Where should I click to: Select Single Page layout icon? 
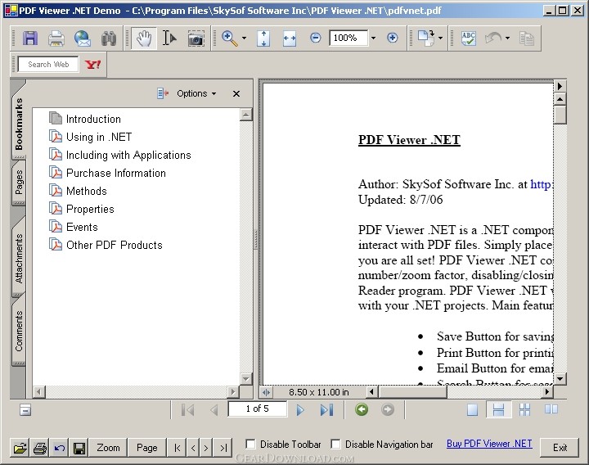(x=472, y=410)
